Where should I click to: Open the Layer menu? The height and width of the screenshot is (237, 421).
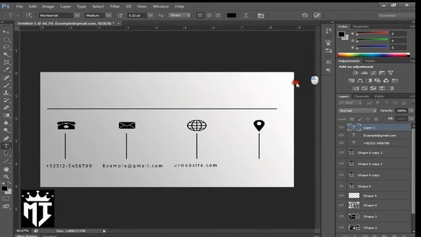pos(66,7)
